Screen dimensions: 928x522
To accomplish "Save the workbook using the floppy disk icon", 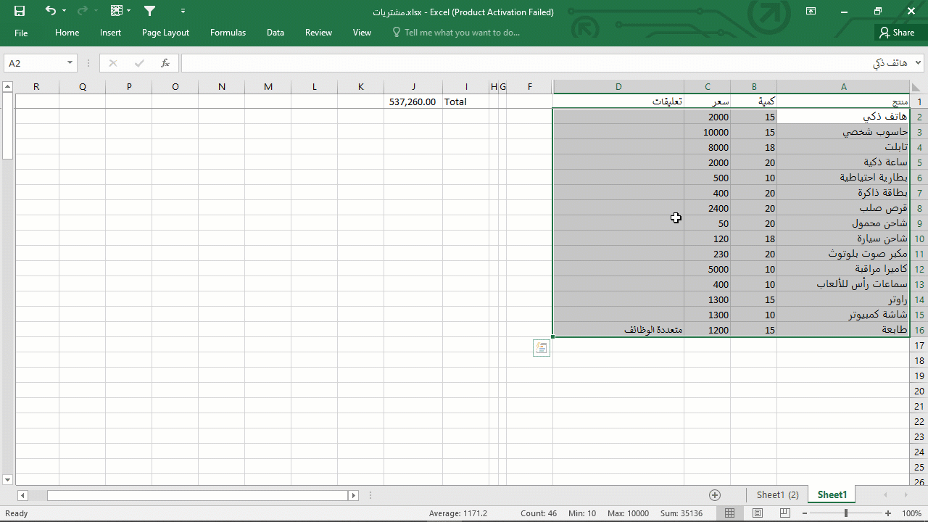I will [x=20, y=11].
